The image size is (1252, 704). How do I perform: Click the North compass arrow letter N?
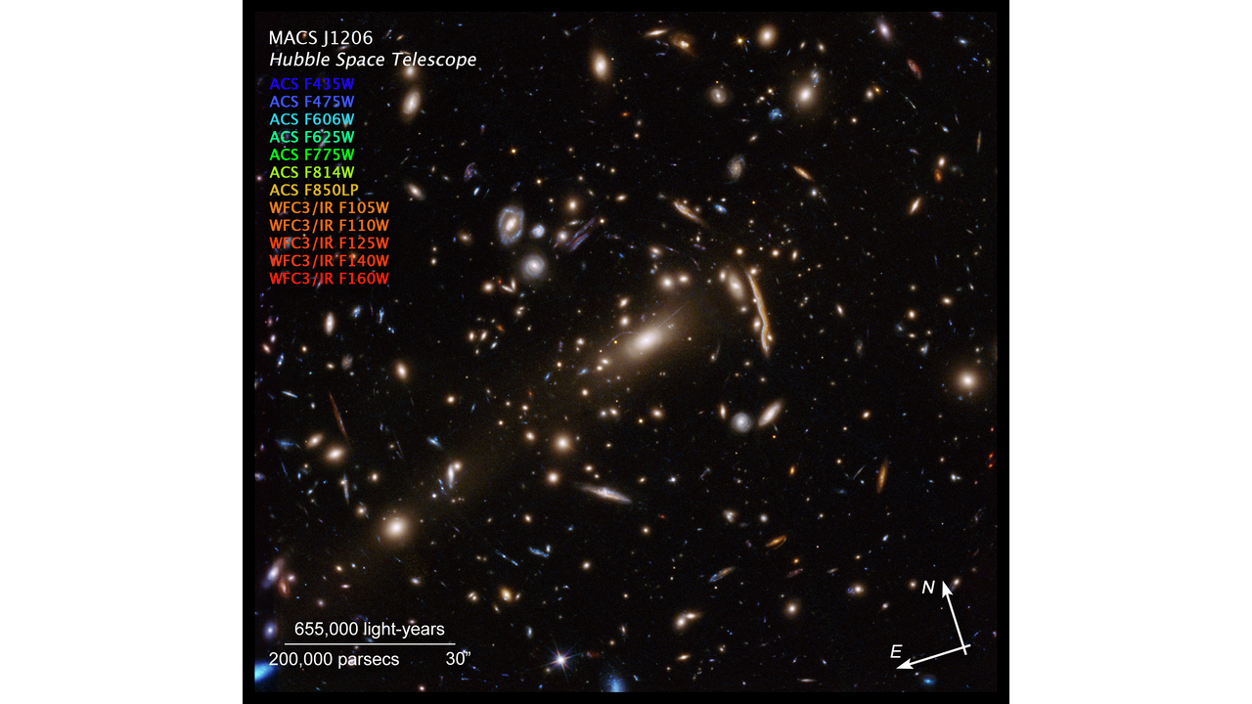(929, 588)
